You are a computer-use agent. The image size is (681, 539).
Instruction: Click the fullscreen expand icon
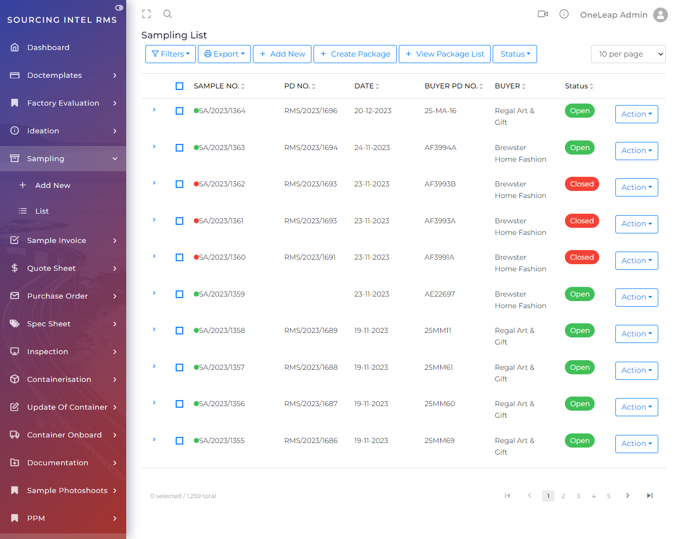point(146,14)
